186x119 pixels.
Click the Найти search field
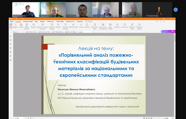pos(165,21)
